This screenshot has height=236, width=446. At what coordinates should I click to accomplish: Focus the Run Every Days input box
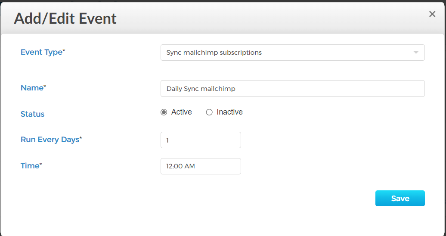201,140
